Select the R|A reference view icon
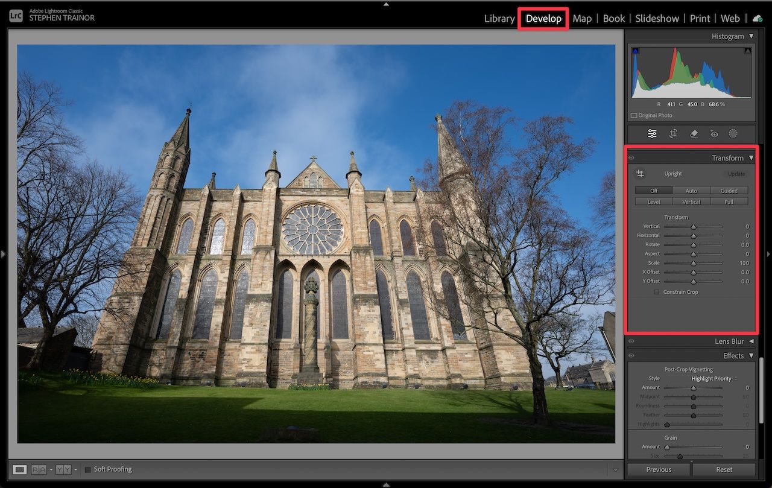The image size is (772, 488). (x=39, y=469)
